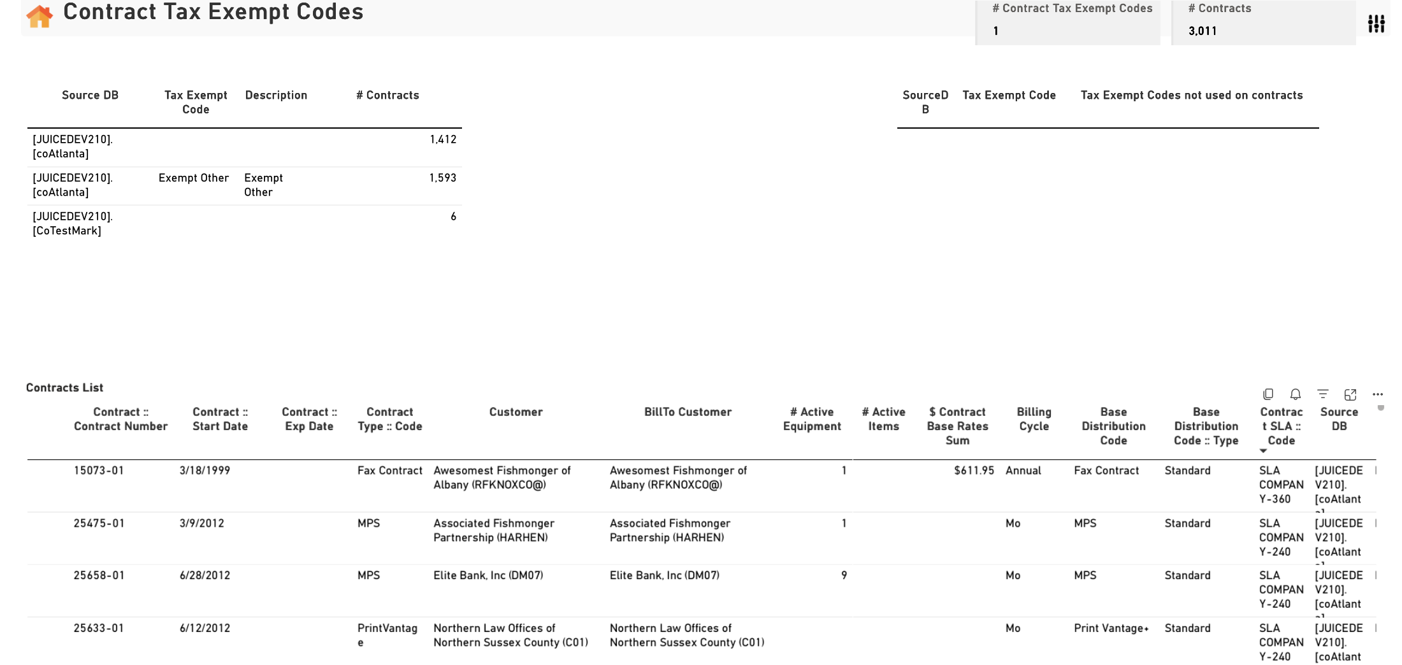
Task: Click the orange home icon
Action: point(40,16)
